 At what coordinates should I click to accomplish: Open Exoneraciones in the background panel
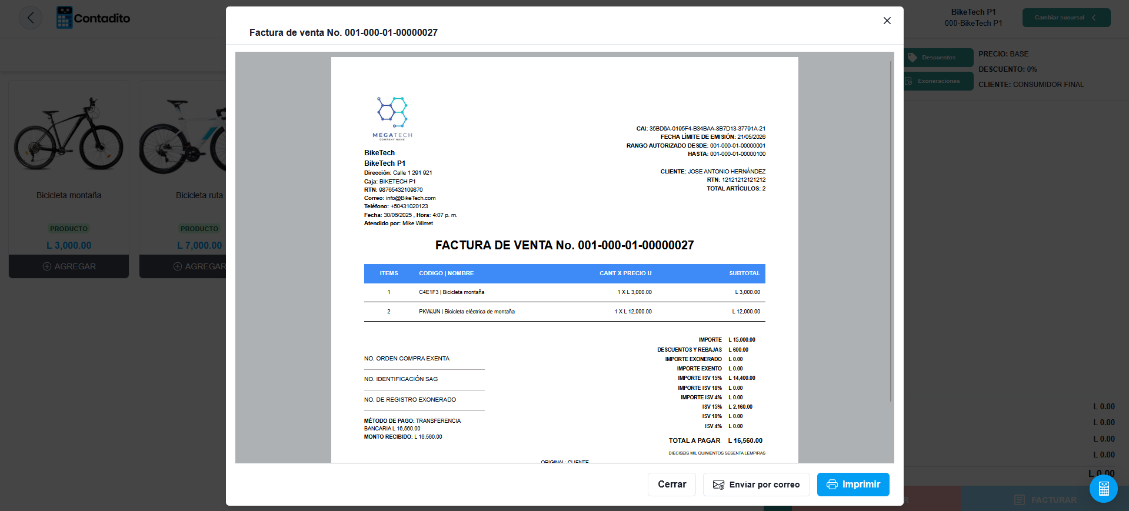(x=938, y=81)
